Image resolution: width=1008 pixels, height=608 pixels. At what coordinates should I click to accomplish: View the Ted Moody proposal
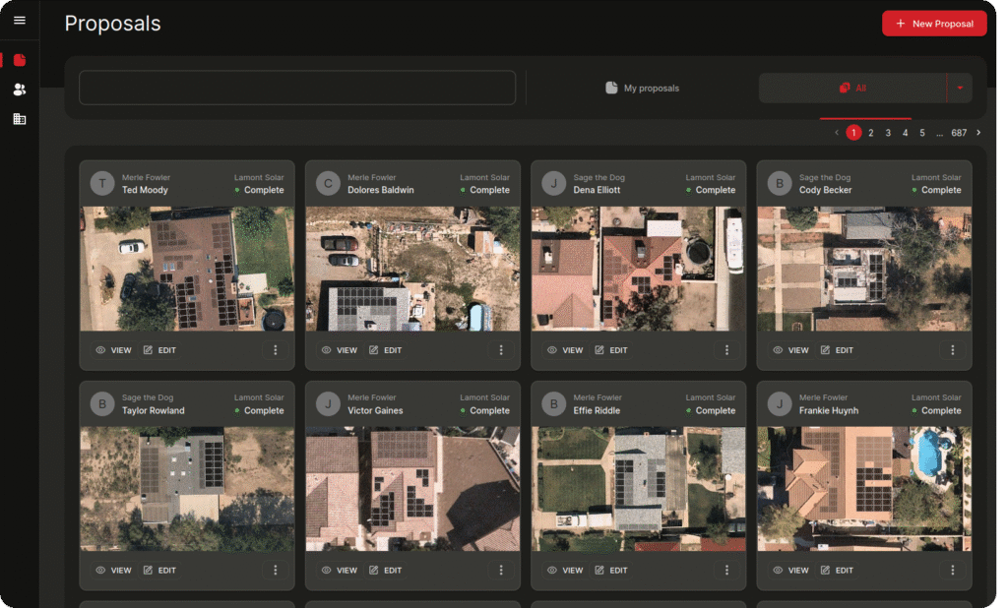(113, 350)
